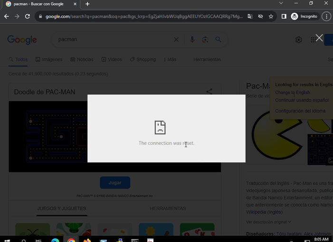The image size is (333, 242).
Task: Open the Wikipedia (Inglés) link
Action: click(x=264, y=212)
